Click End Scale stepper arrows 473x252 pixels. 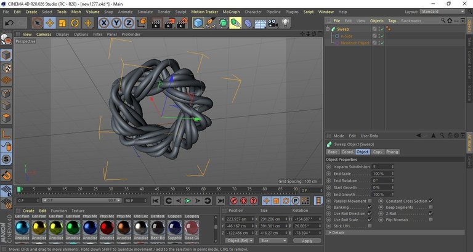(x=392, y=174)
